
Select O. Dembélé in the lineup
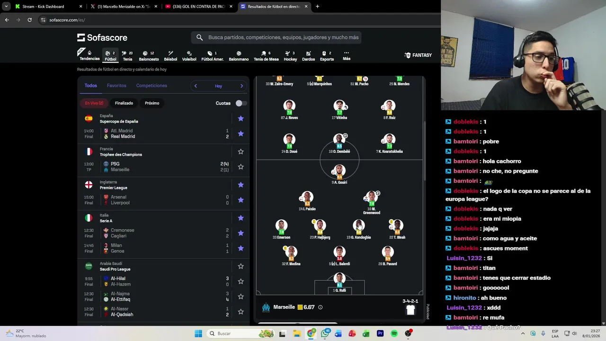[x=339, y=144]
